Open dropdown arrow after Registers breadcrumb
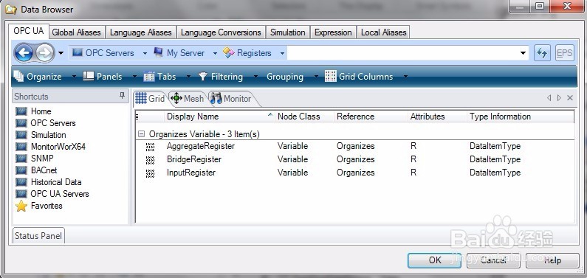Image resolution: width=587 pixels, height=278 pixels. pos(283,53)
